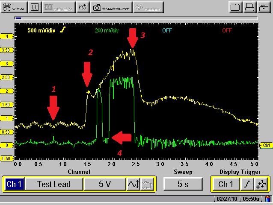Open the toolbox utilities icon

click(264, 7)
